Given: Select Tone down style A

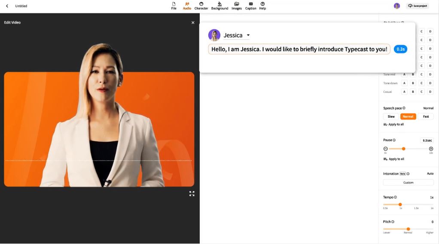Looking at the screenshot, I should click(404, 83).
